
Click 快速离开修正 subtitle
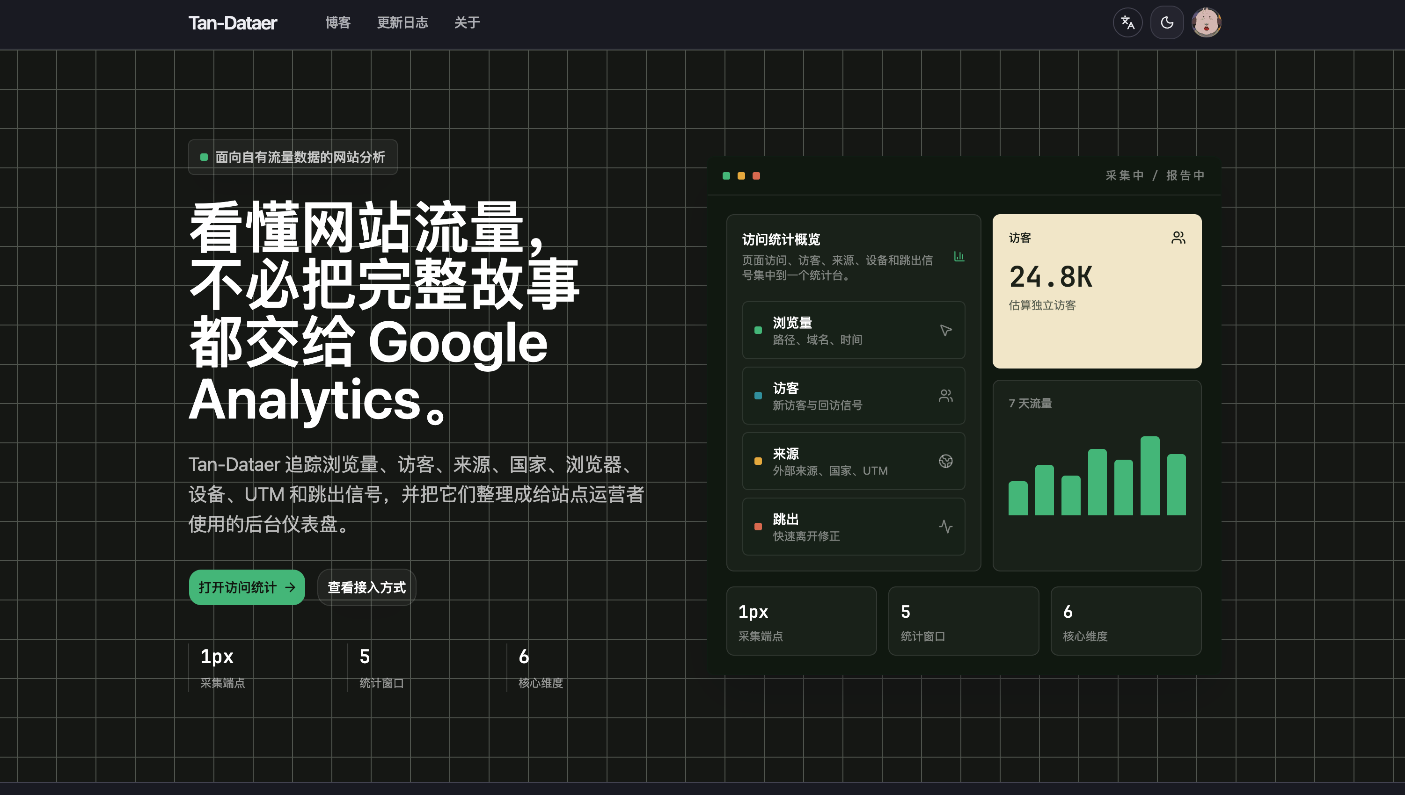tap(806, 536)
